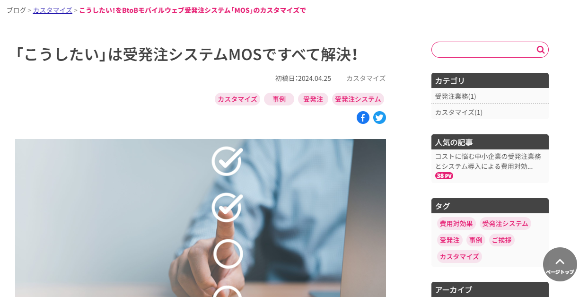Open the カスタマイズ(1) category in sidebar
This screenshot has width=579, height=297.
pos(459,113)
